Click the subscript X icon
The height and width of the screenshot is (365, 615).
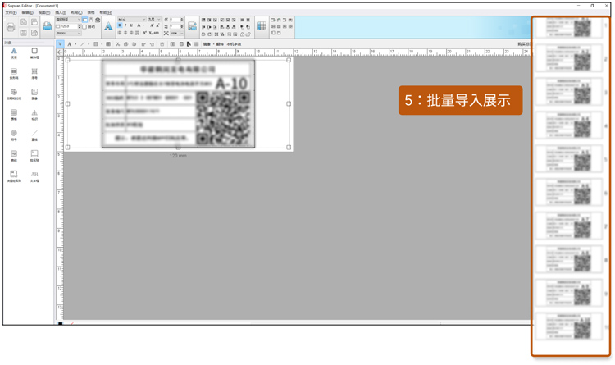(152, 33)
